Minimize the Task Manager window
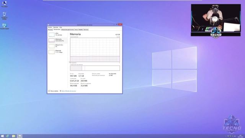The height and width of the screenshot is (138, 245). [114, 25]
